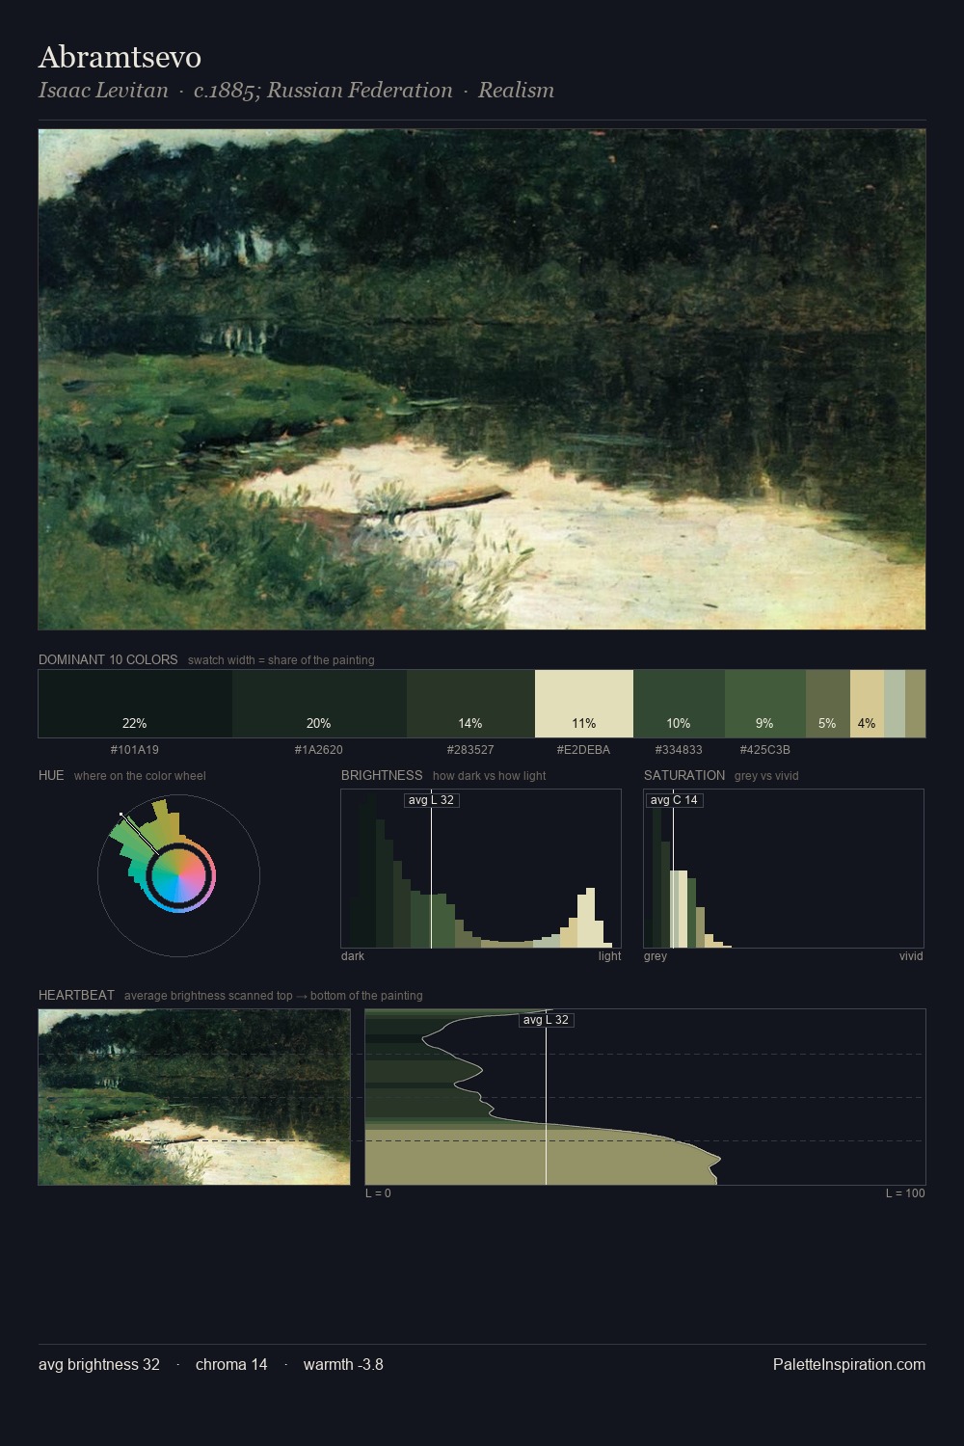Click the 'grey' axis label

point(656,956)
